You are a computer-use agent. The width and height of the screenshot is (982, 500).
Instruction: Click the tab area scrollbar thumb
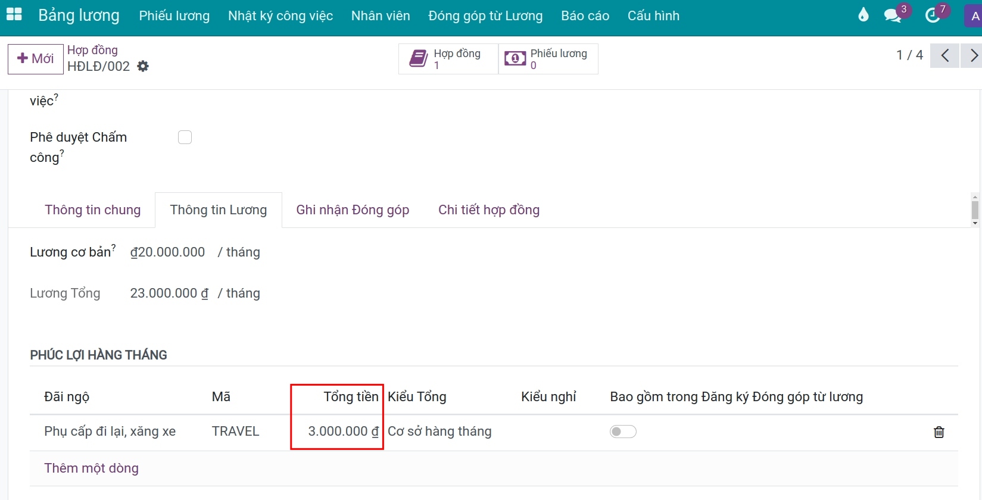tap(975, 210)
